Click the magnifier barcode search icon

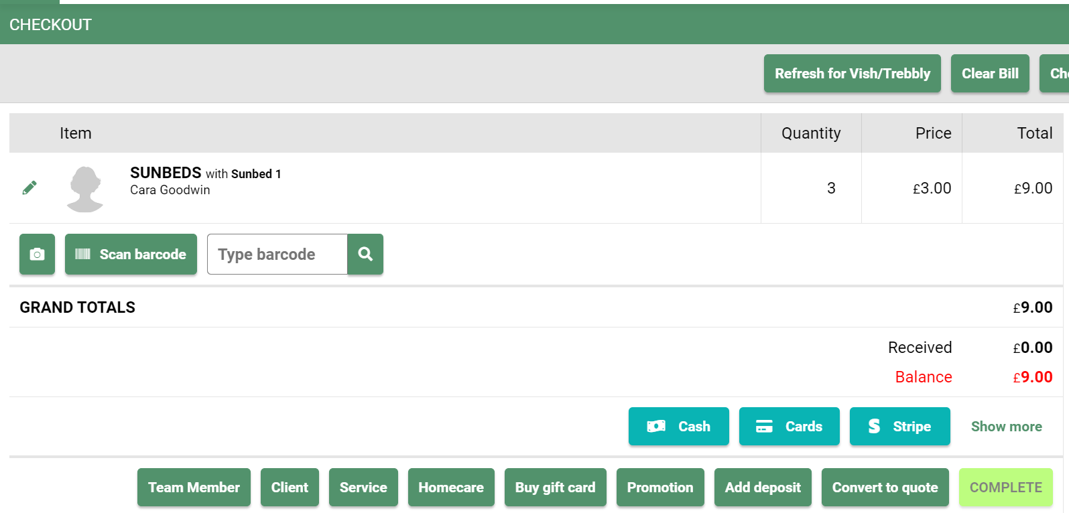(365, 254)
